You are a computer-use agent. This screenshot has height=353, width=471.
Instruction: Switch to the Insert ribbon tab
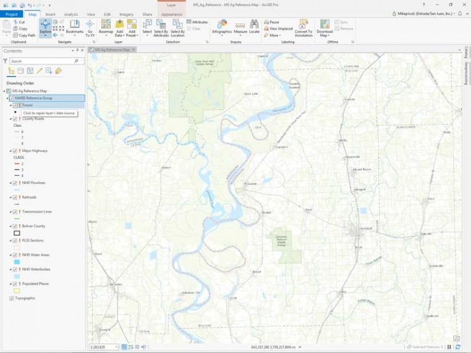pyautogui.click(x=50, y=14)
